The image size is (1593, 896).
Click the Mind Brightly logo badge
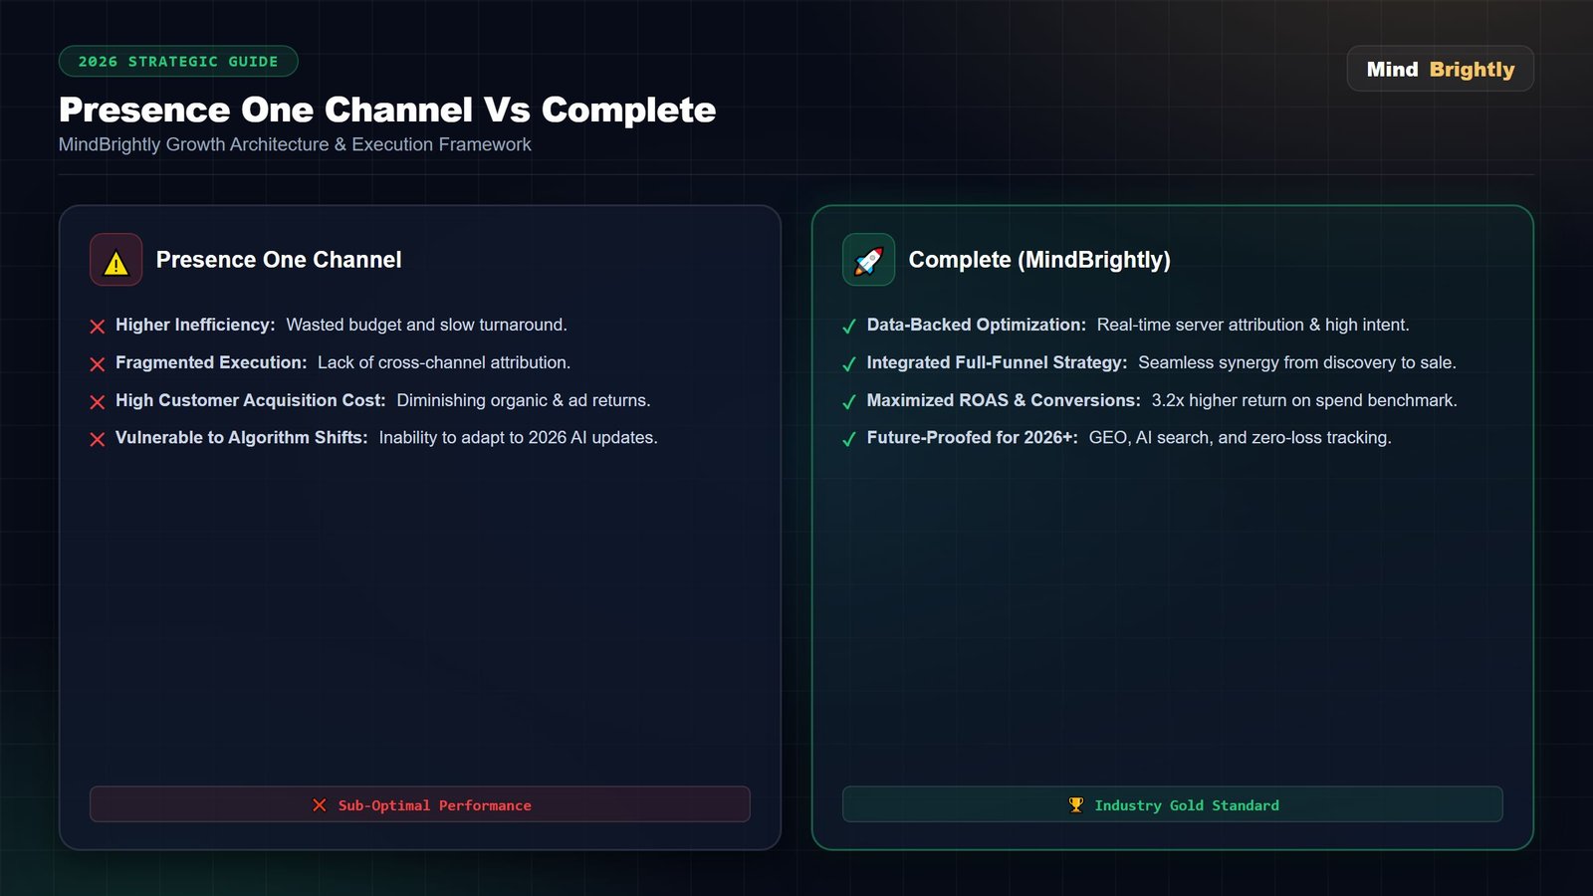pos(1440,69)
